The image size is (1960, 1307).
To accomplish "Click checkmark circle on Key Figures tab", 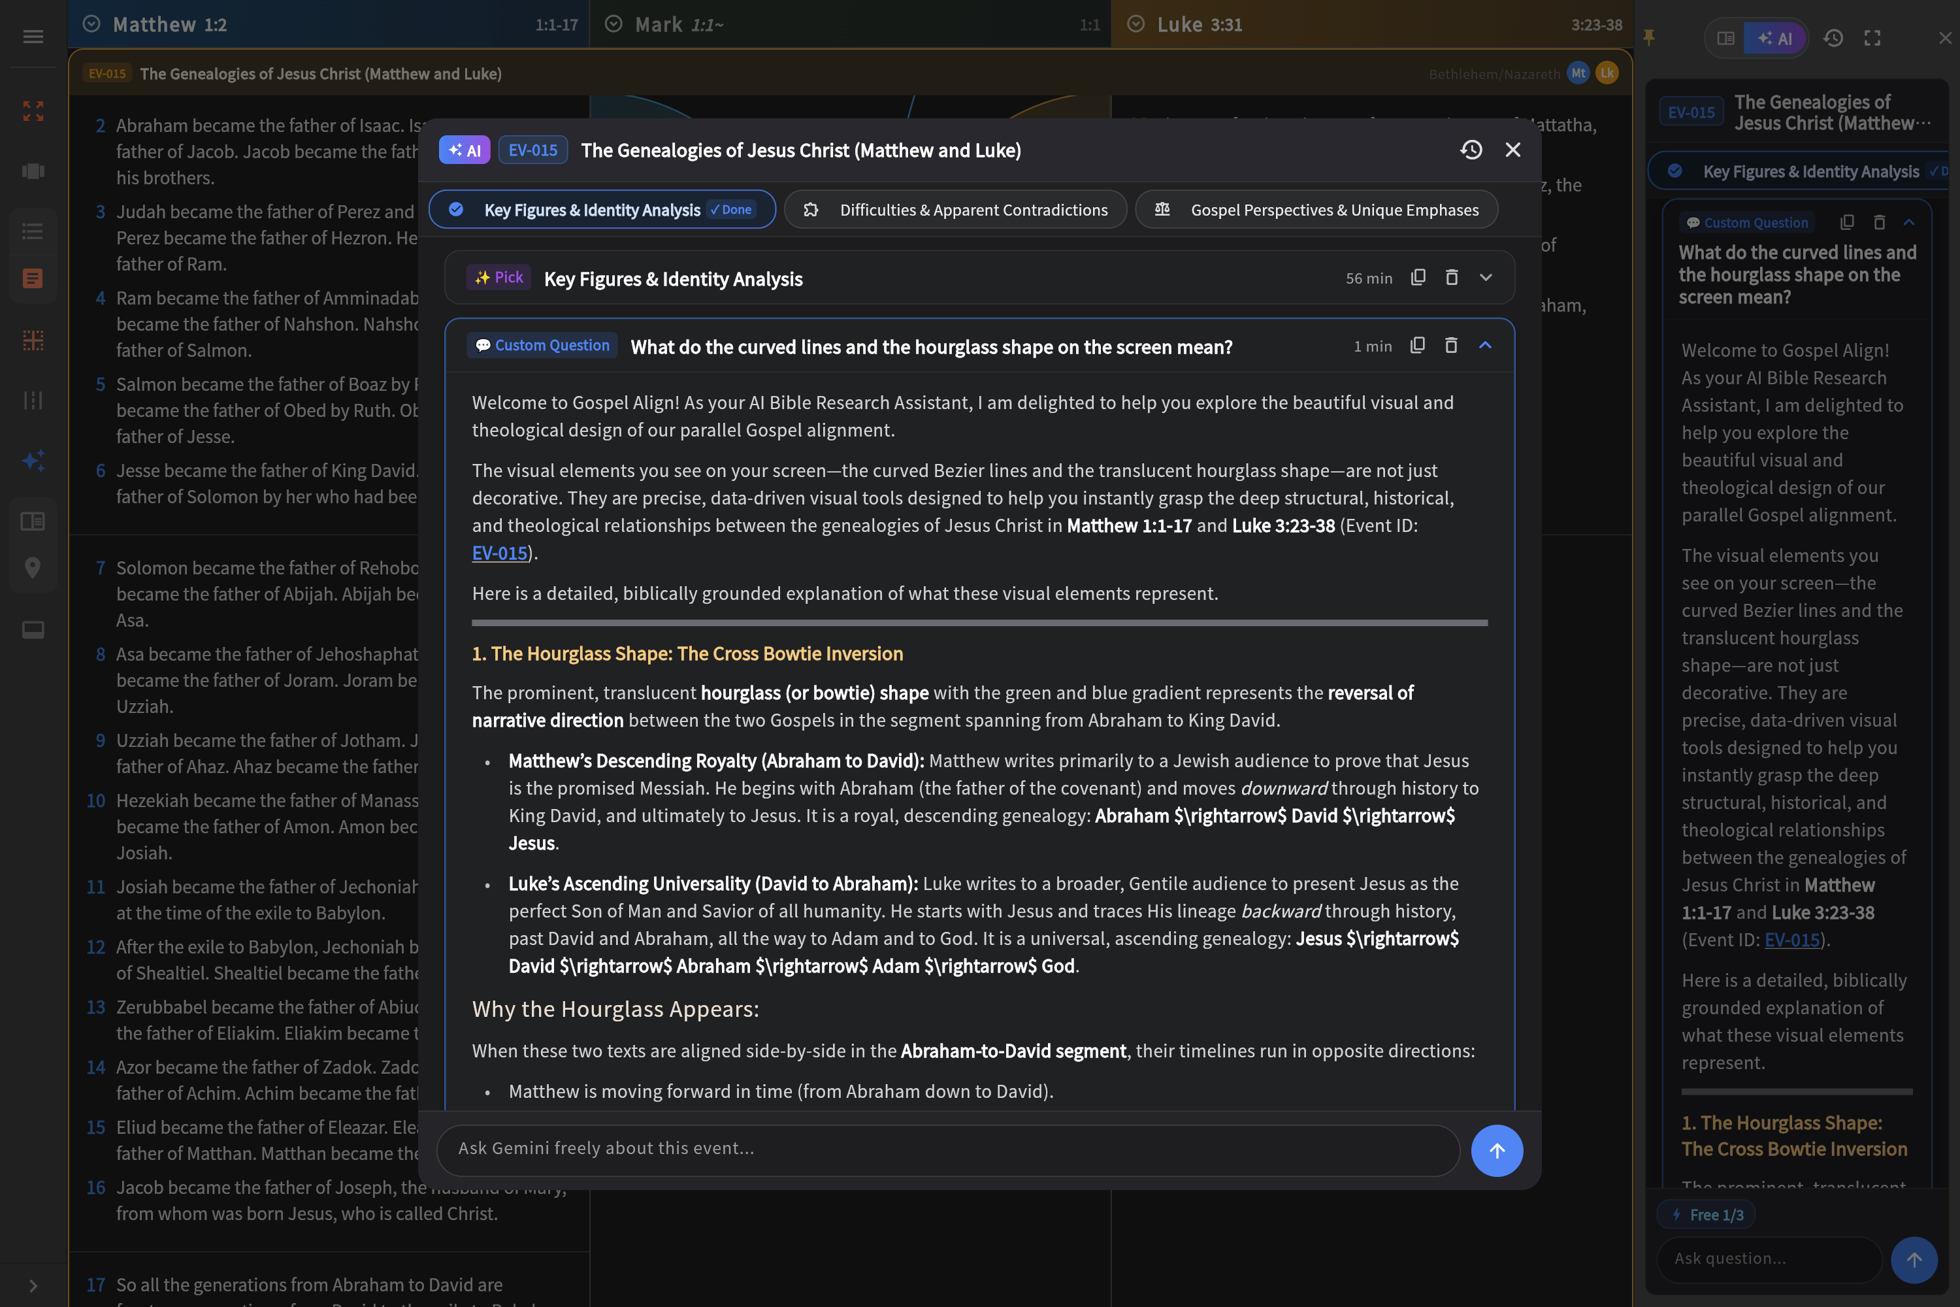I will coord(456,209).
